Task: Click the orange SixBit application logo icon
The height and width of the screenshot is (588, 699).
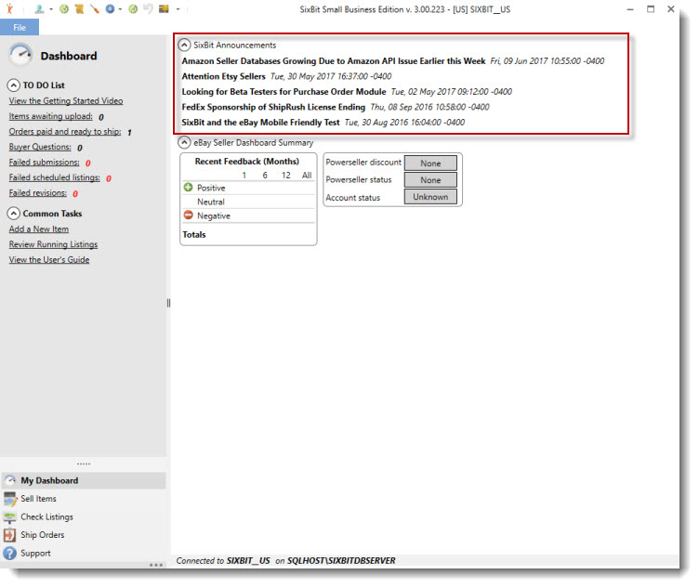Action: click(10, 8)
